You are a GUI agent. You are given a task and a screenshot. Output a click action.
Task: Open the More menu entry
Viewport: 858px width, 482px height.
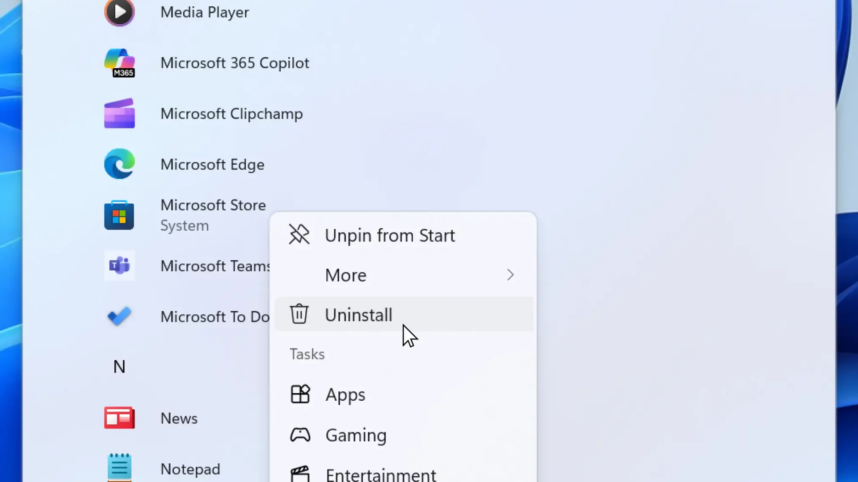[404, 275]
